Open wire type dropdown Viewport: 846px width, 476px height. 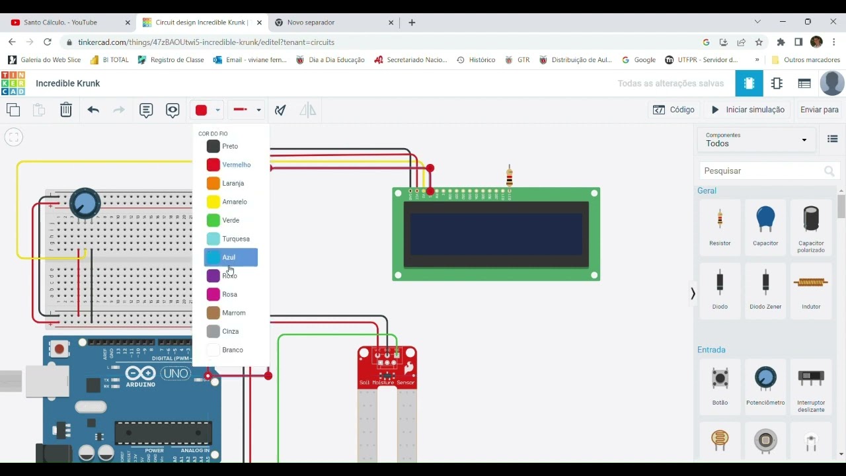click(x=247, y=110)
